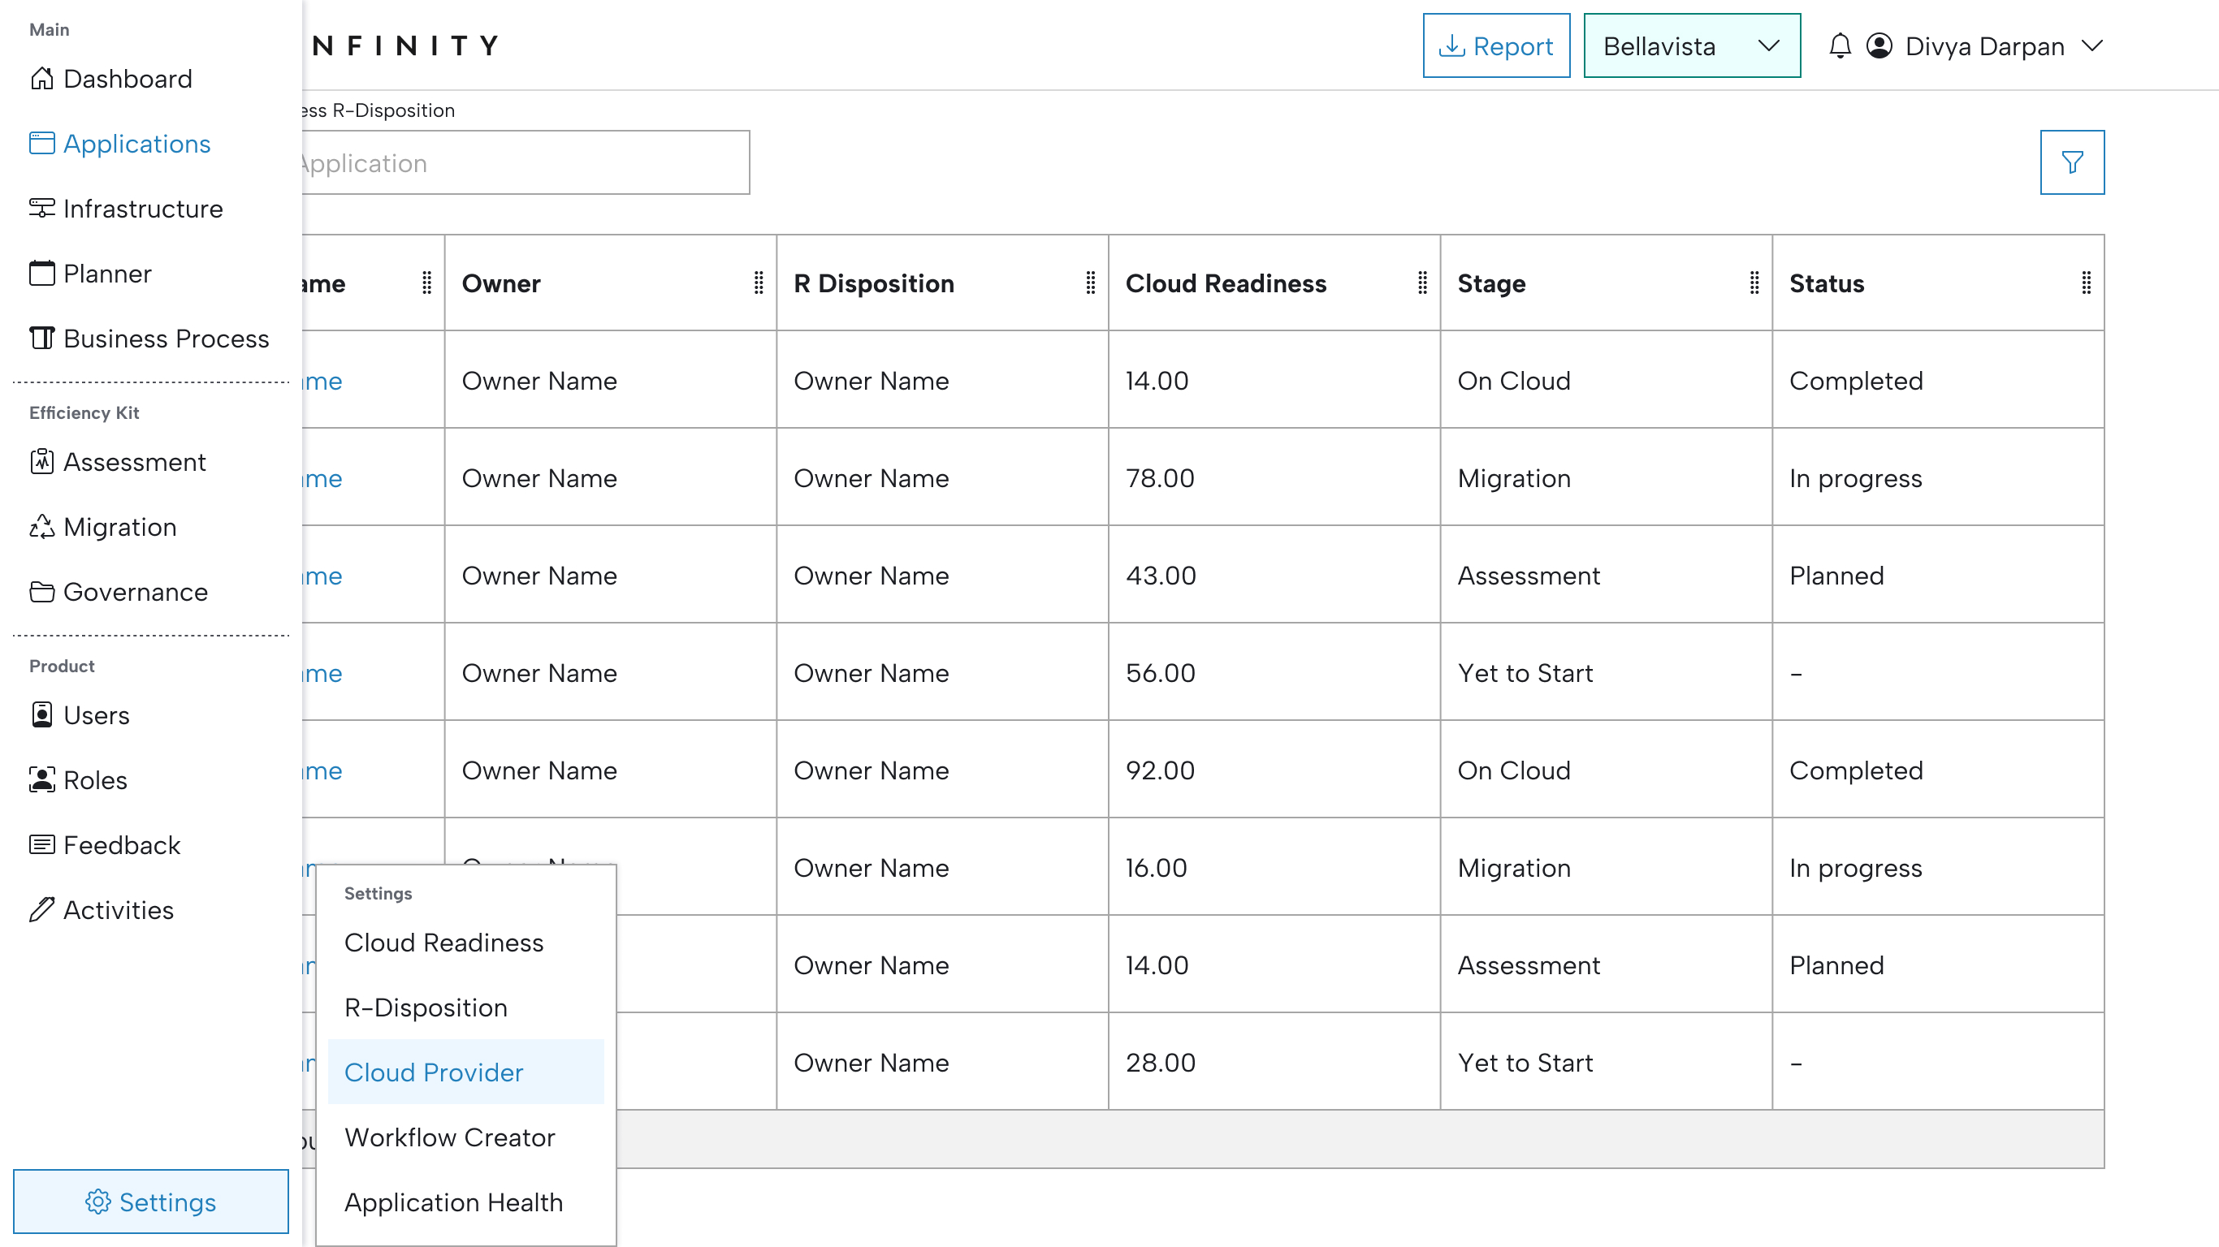The image size is (2219, 1247).
Task: Open Dashboard from the sidebar
Action: click(x=128, y=79)
